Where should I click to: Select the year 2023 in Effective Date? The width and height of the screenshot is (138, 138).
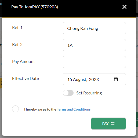[94, 80]
